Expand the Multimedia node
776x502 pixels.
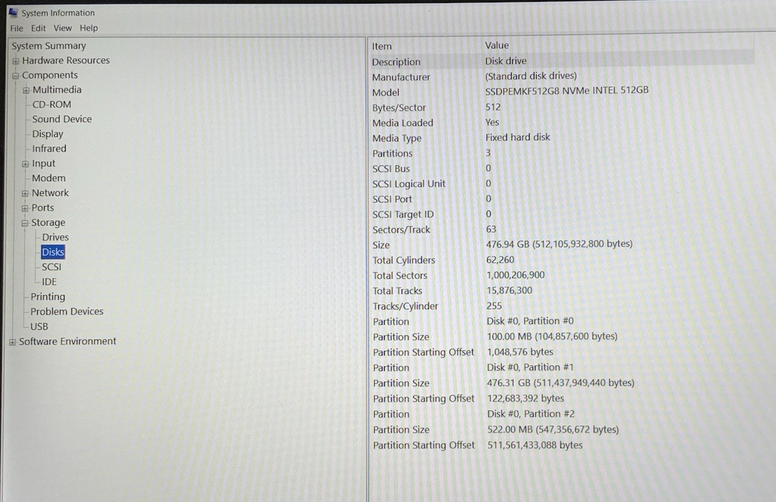pos(26,90)
